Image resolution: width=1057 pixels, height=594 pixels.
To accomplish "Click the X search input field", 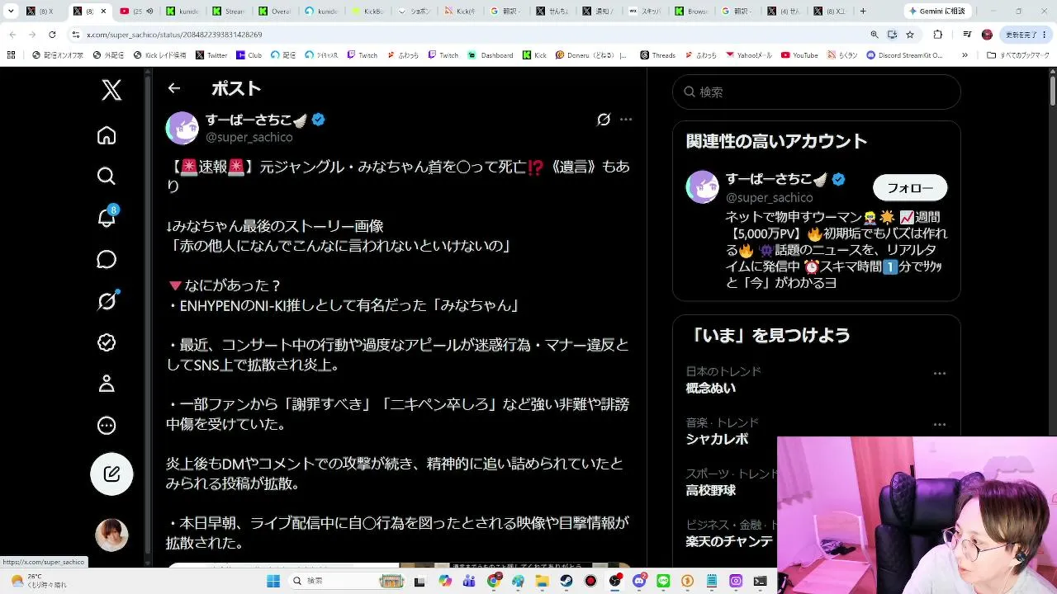I will pos(817,92).
